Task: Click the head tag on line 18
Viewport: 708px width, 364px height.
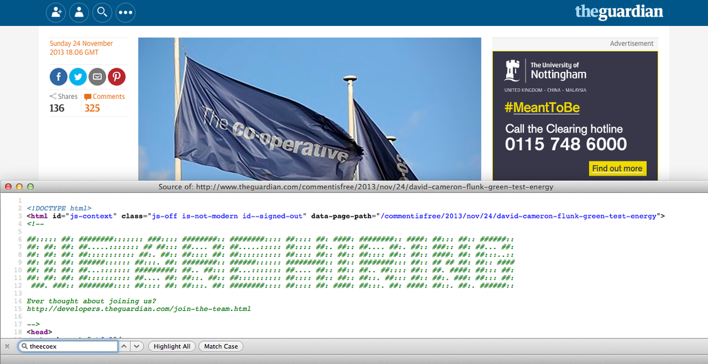Action: (x=40, y=332)
